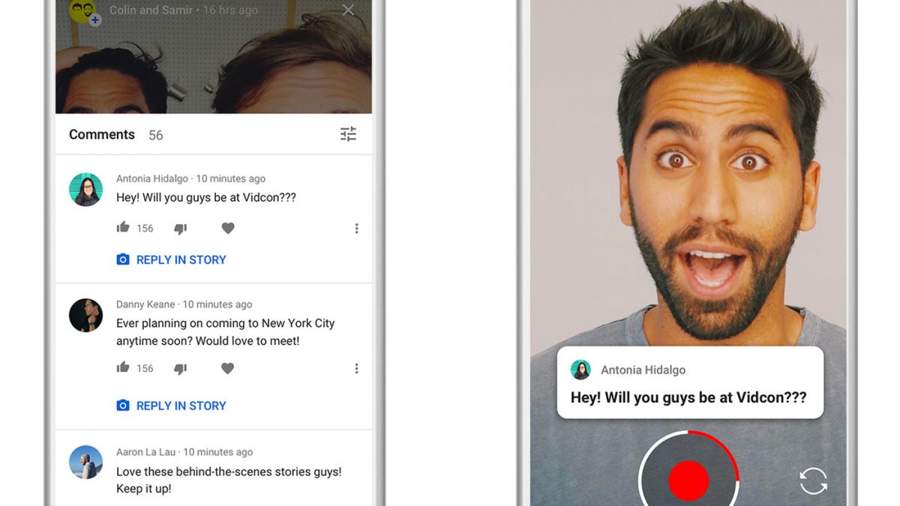Image resolution: width=900 pixels, height=506 pixels.
Task: Open more options for Antonia Hidalgo's comment
Action: pos(356,229)
